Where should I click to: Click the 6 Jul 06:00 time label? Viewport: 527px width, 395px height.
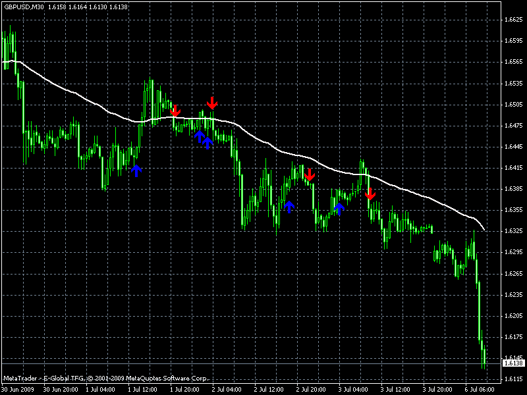pyautogui.click(x=480, y=390)
